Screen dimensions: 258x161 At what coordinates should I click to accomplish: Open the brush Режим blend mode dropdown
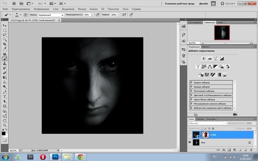[51, 15]
